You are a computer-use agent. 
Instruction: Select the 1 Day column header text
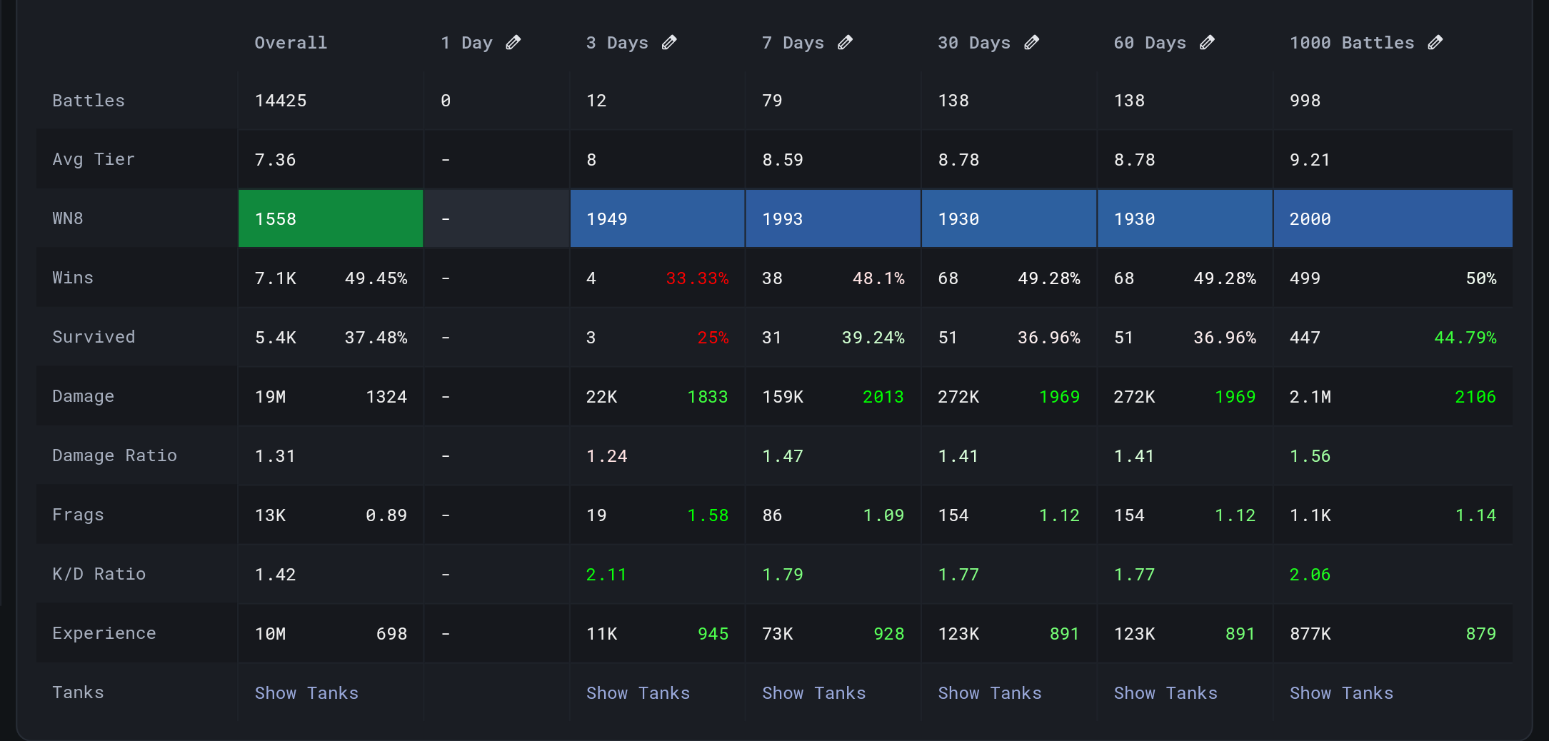tap(467, 43)
